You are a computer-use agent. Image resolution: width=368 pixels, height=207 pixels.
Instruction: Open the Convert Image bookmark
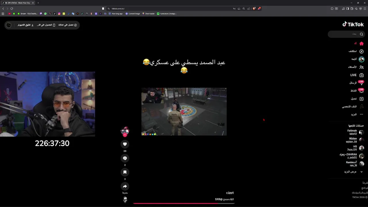(133, 14)
